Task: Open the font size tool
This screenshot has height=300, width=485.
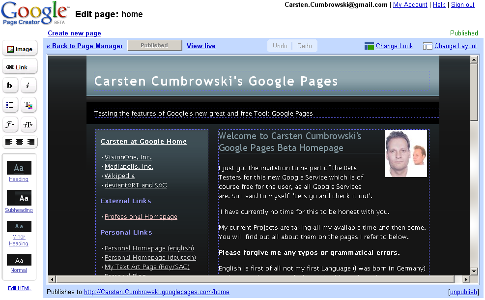Action: click(28, 124)
